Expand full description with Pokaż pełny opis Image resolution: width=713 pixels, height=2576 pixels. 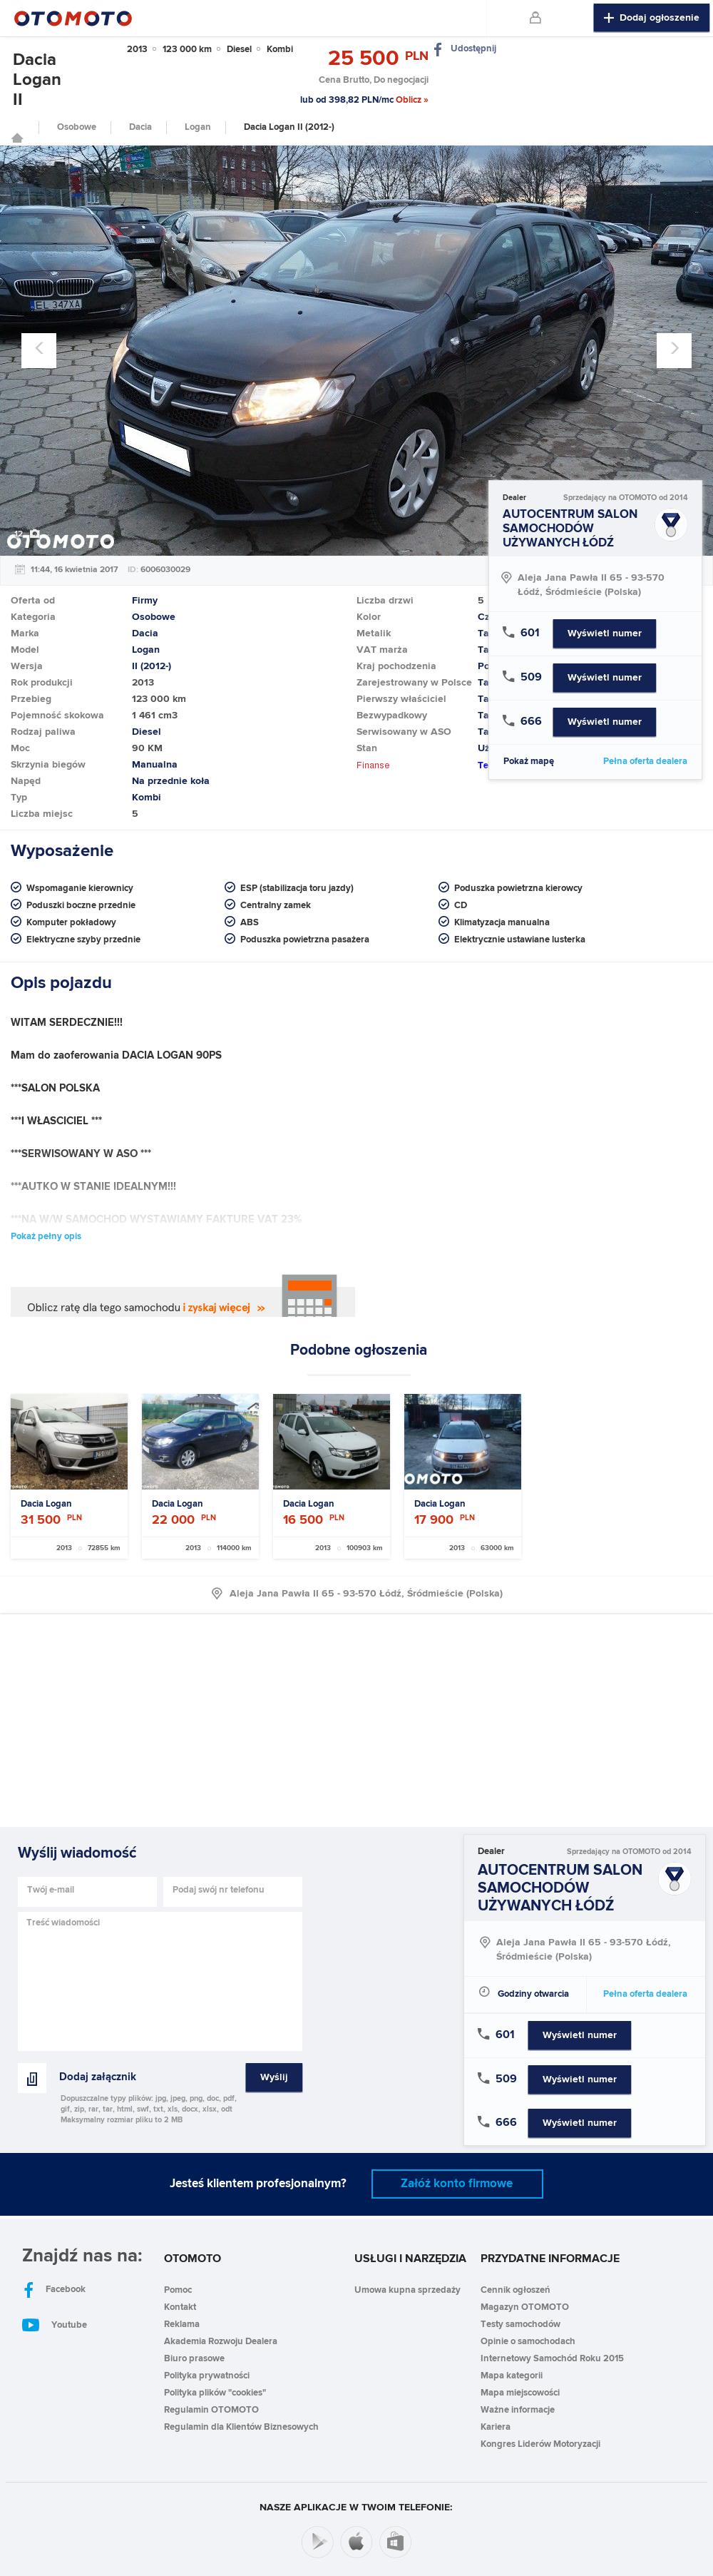[x=46, y=1236]
